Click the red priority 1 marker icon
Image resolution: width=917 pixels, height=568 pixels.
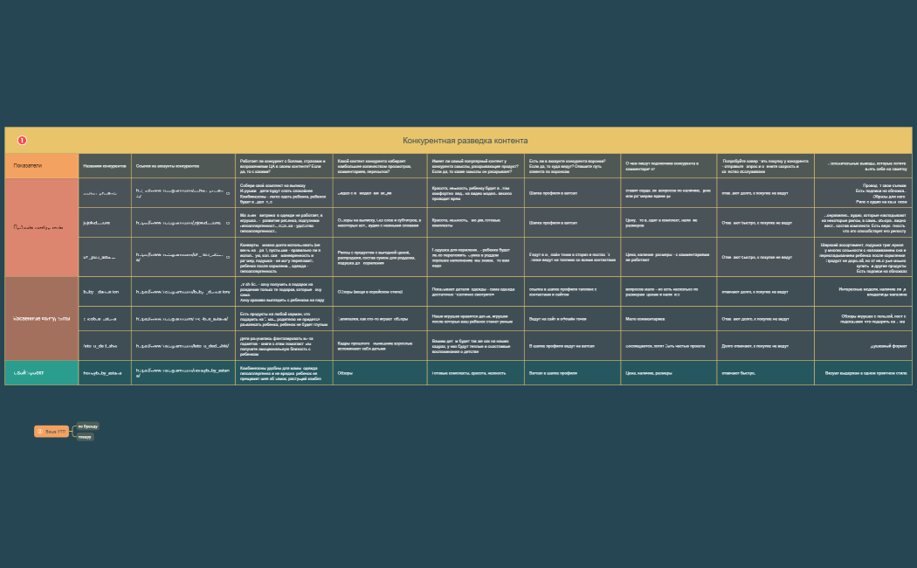click(23, 140)
